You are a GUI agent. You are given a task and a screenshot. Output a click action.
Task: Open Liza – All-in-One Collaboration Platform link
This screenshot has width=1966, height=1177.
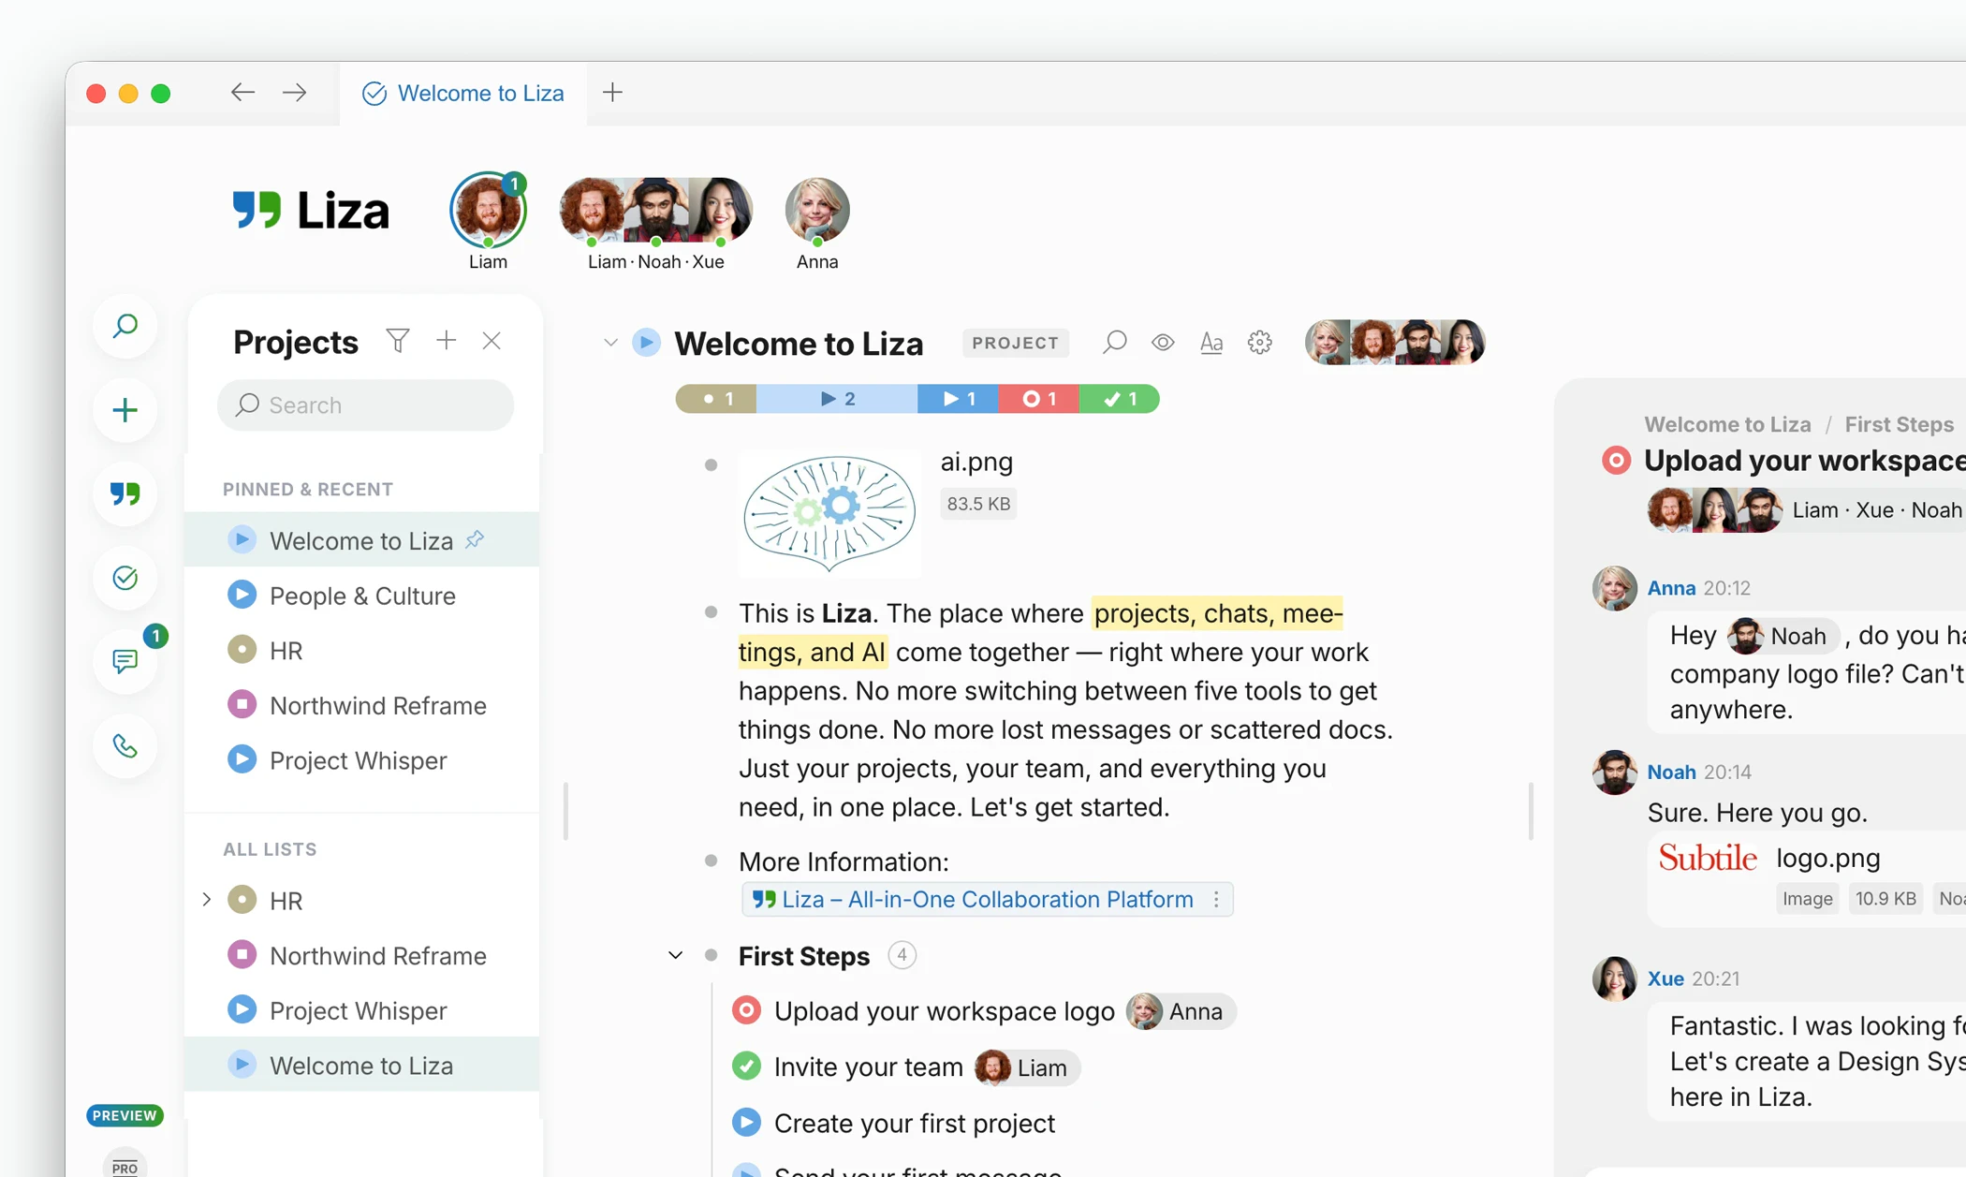coord(987,900)
